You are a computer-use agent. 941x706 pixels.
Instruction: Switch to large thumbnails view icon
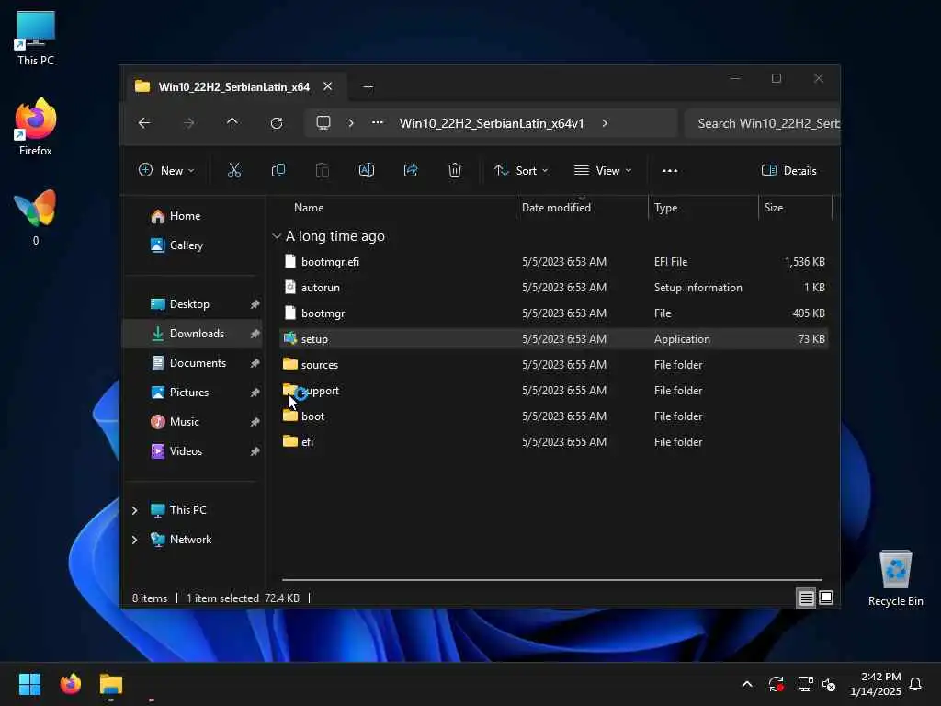tap(826, 598)
